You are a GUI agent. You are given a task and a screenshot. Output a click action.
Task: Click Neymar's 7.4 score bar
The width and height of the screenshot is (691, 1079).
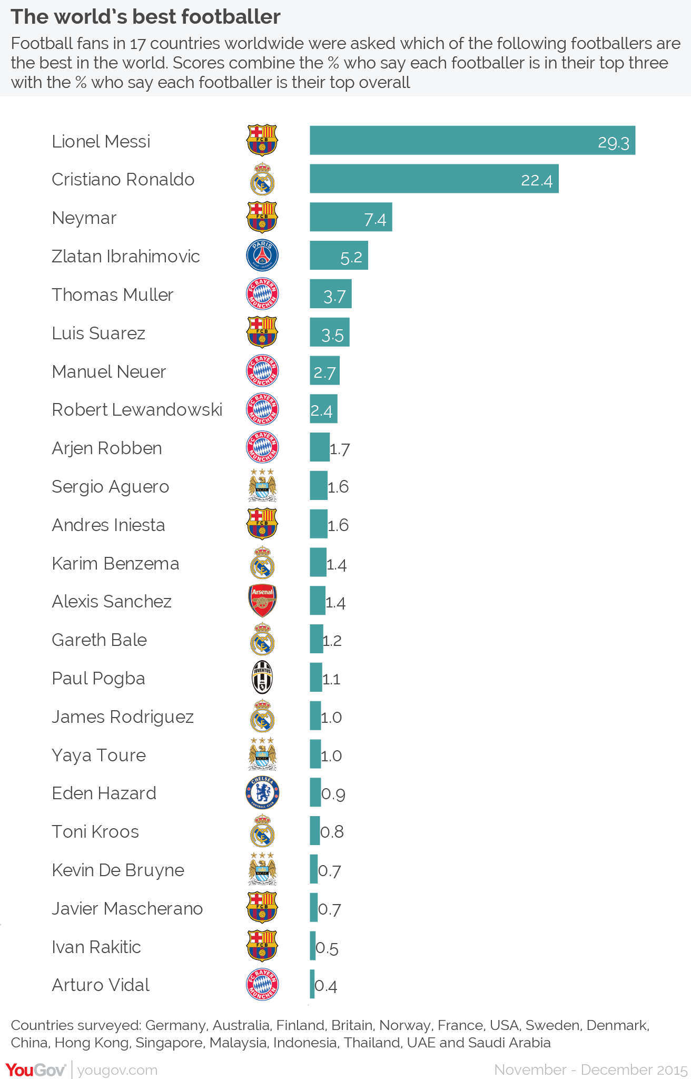(x=351, y=217)
